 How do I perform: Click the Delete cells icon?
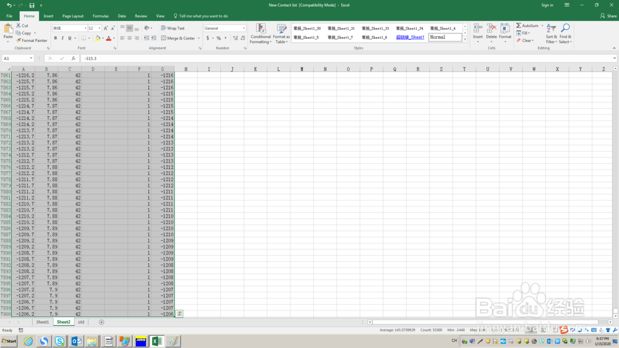[491, 29]
